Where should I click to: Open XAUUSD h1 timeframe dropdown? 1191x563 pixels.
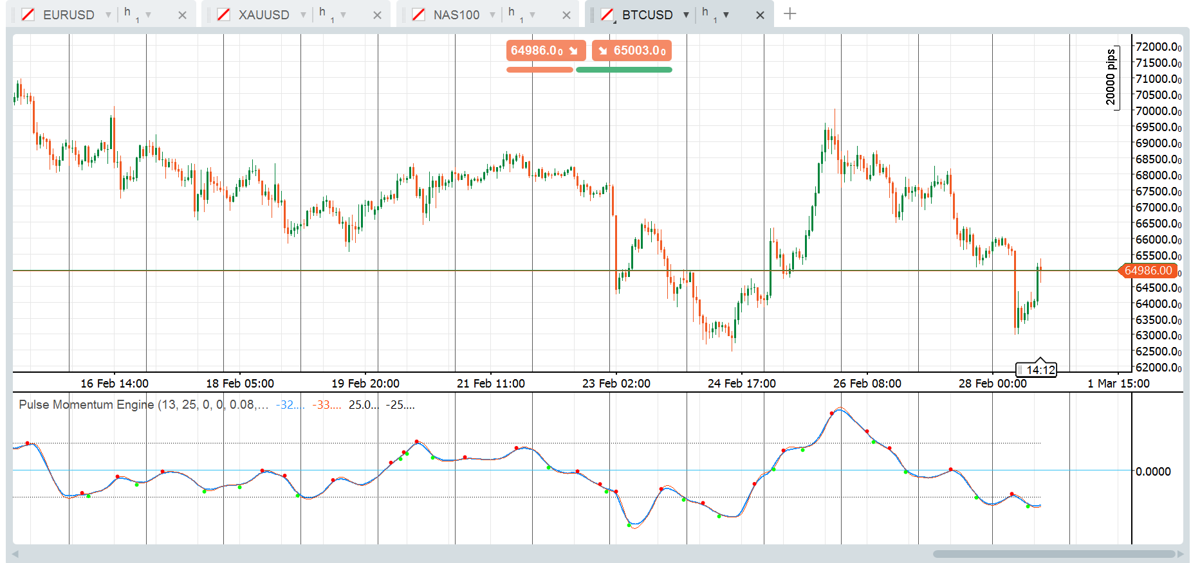[343, 15]
